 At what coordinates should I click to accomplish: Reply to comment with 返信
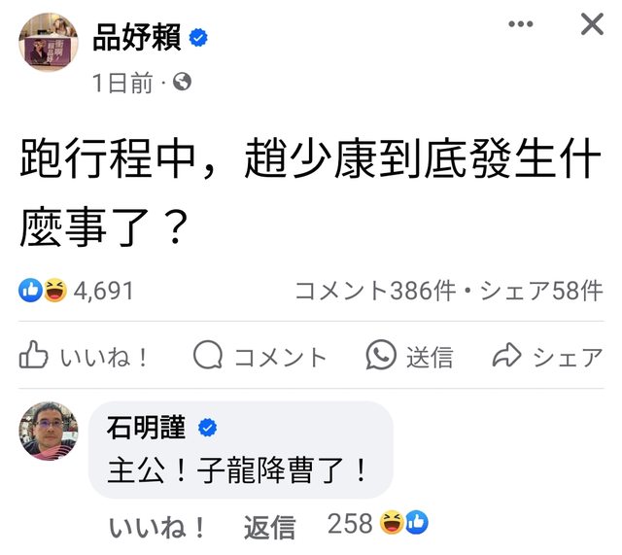pyautogui.click(x=269, y=527)
